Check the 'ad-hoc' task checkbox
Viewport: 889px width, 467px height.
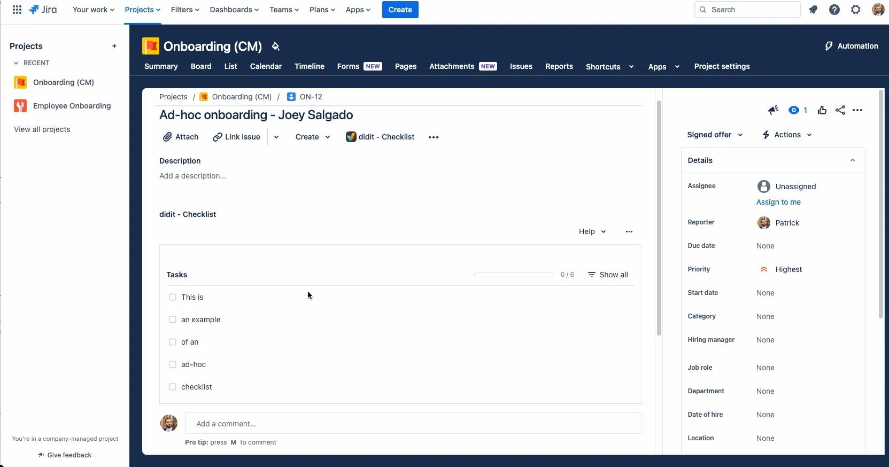coord(173,364)
